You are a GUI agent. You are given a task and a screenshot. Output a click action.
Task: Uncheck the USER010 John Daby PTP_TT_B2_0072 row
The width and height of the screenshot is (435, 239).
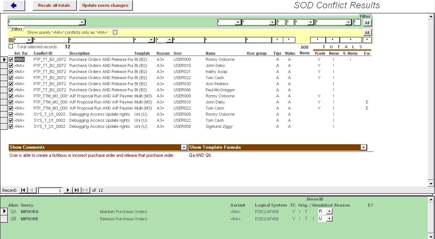click(11, 65)
